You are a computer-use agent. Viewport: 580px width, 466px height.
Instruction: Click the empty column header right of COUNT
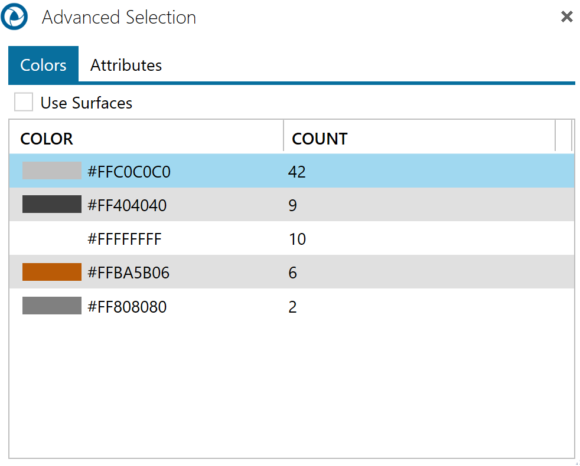click(x=563, y=139)
